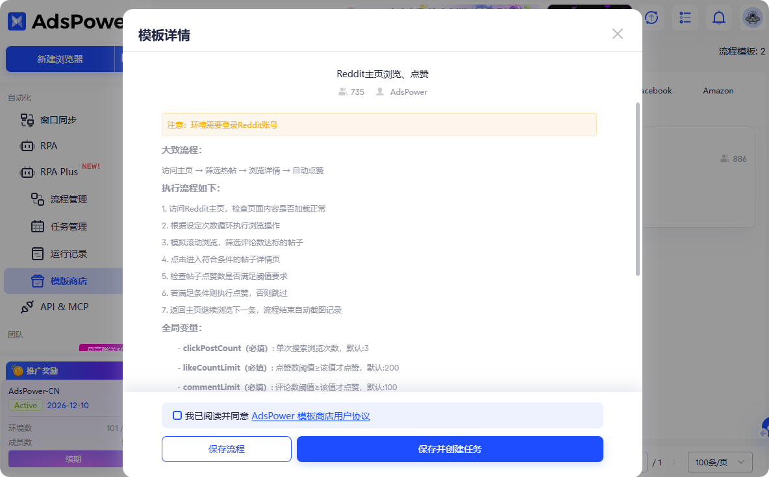This screenshot has height=477, width=769.
Task: Click the 新建浏览器 button
Action: pyautogui.click(x=60, y=59)
